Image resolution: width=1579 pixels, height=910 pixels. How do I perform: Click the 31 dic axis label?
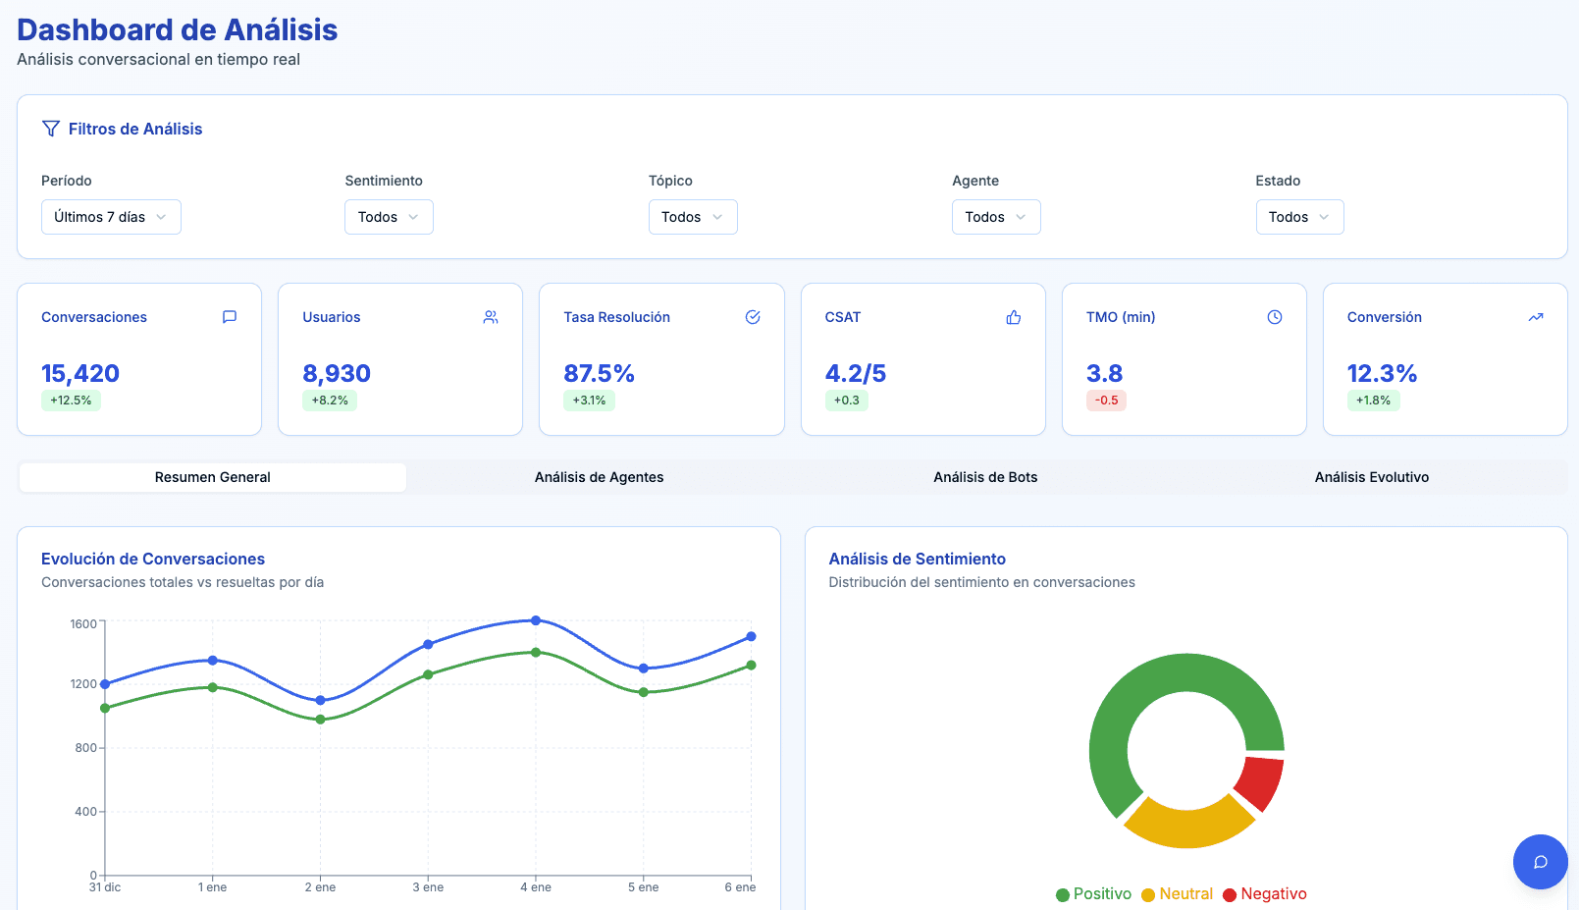(x=105, y=887)
